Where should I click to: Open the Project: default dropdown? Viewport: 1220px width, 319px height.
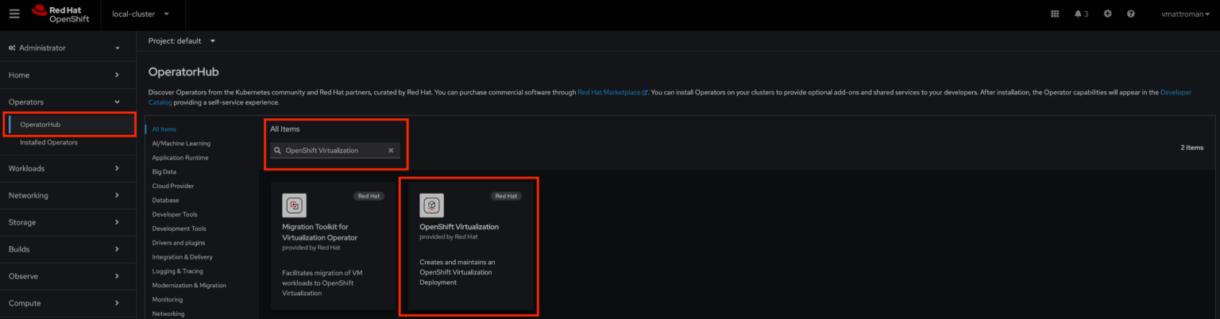point(182,40)
